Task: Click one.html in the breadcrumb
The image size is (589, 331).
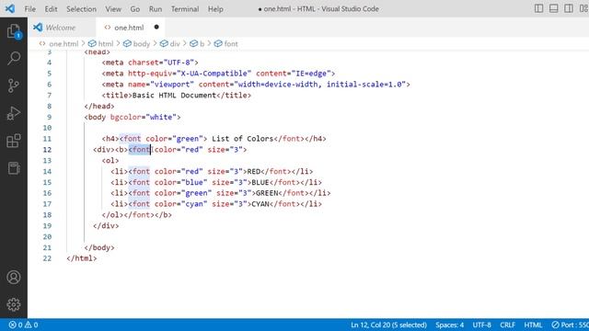Action: [x=64, y=43]
